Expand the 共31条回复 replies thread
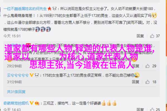 tap(16, 92)
